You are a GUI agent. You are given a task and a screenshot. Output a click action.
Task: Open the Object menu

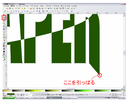34,6
